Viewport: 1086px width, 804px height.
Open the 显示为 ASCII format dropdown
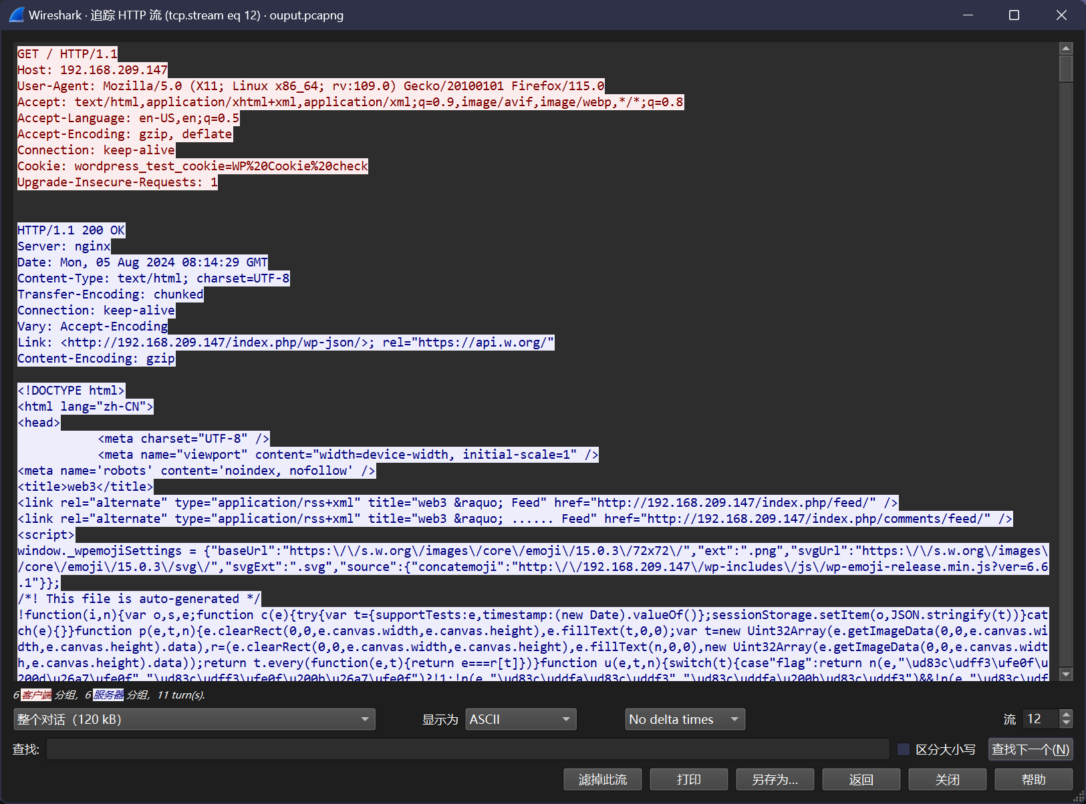click(x=521, y=719)
